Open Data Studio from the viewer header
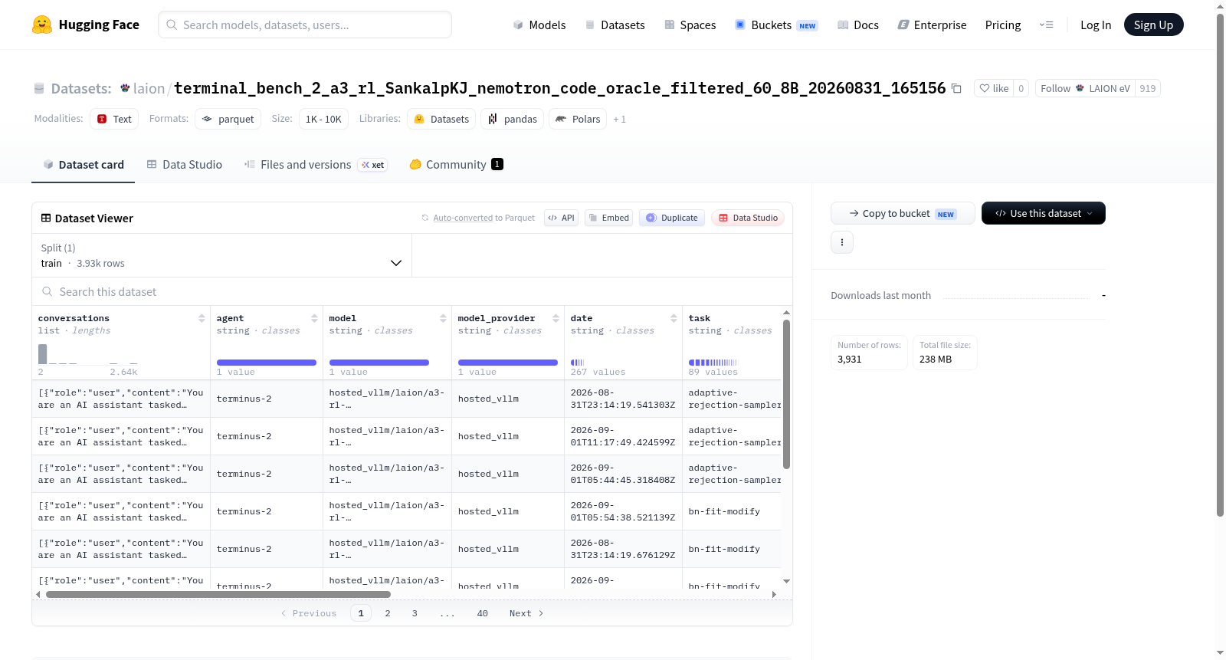The height and width of the screenshot is (660, 1226). pyautogui.click(x=748, y=218)
